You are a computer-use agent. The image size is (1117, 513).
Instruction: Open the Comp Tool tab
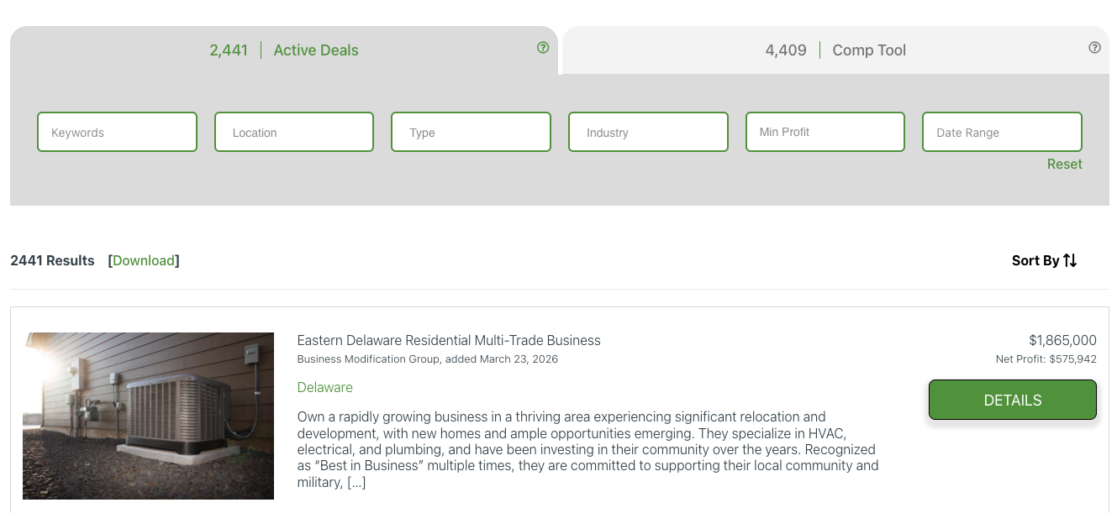click(x=835, y=50)
